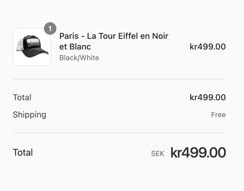The image size is (244, 191).
Task: Click the divider line below Shipping row
Action: (119, 133)
